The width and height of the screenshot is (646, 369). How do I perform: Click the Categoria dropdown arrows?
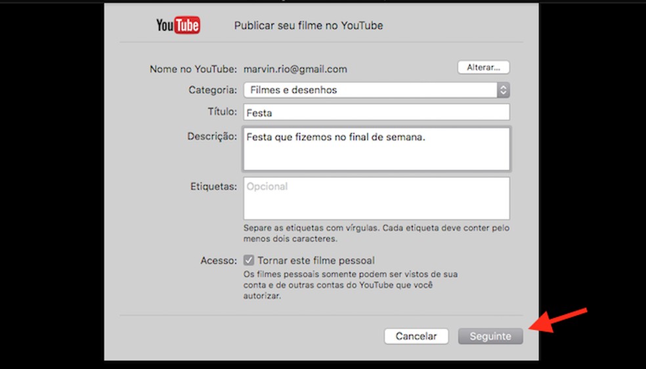[x=503, y=90]
